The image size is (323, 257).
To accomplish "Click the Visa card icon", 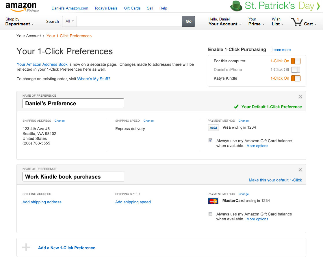I will point(213,128).
